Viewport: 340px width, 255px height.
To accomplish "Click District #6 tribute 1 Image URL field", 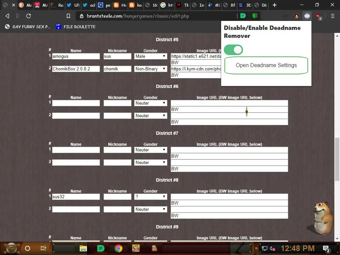I will point(229,103).
